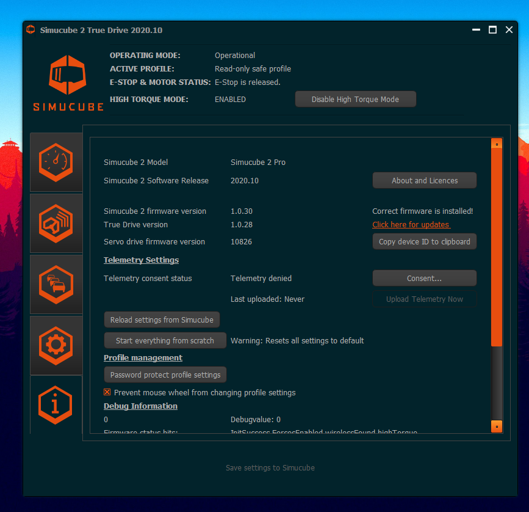Click scrollbar up arrow button
Image resolution: width=529 pixels, height=512 pixels.
497,144
